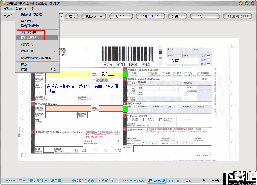The image size is (257, 185).
Task: Tick the 自取 checkbox
Action: click(x=208, y=57)
